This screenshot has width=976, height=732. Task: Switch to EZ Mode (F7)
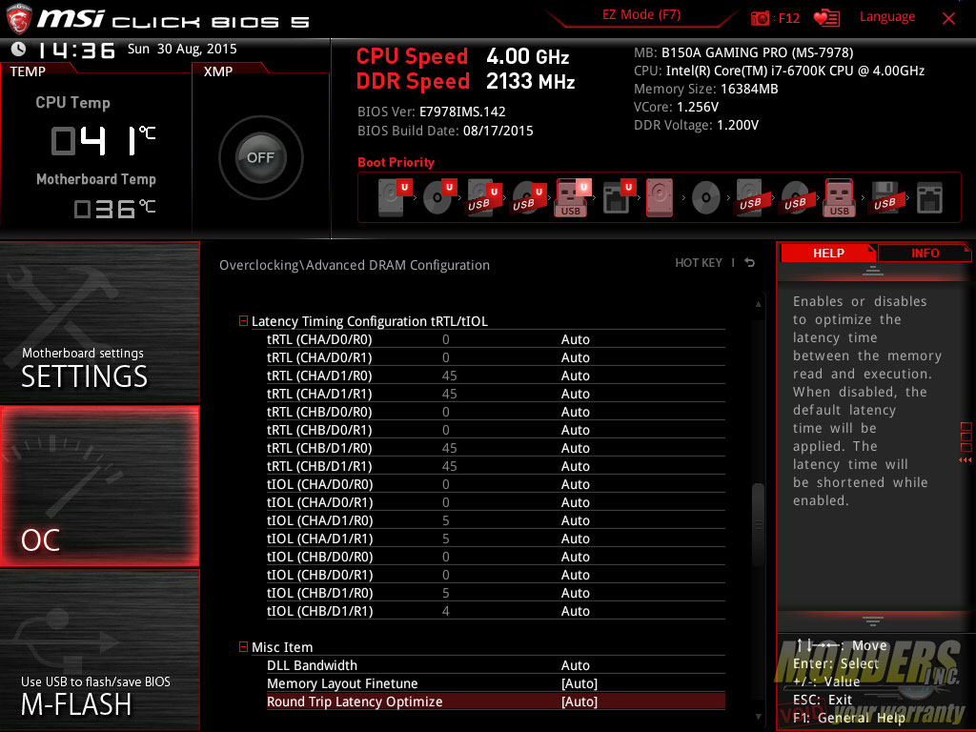click(x=641, y=15)
